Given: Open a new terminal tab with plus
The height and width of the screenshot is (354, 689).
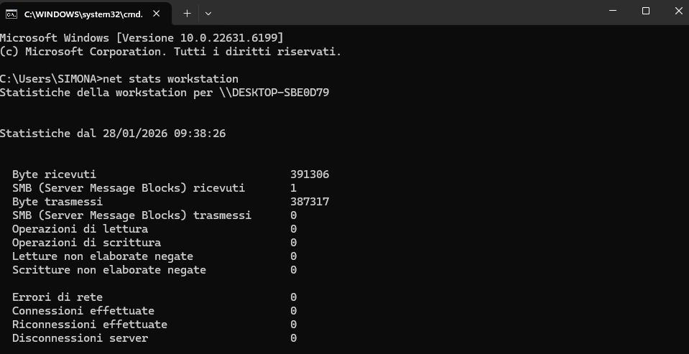Looking at the screenshot, I should [188, 14].
